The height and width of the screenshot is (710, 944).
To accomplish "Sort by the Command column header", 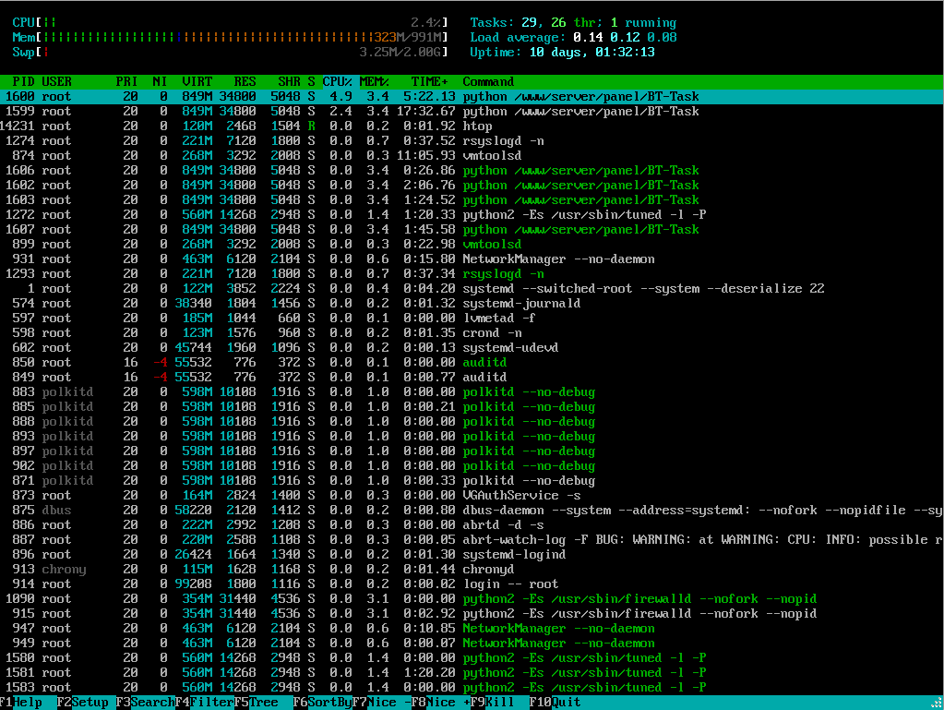I will click(x=488, y=81).
